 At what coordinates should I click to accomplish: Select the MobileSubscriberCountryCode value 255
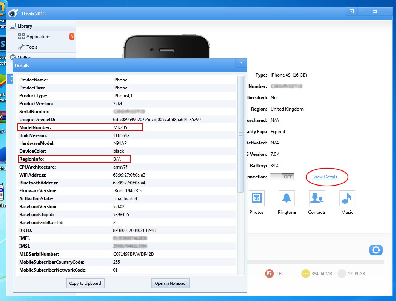point(116,262)
